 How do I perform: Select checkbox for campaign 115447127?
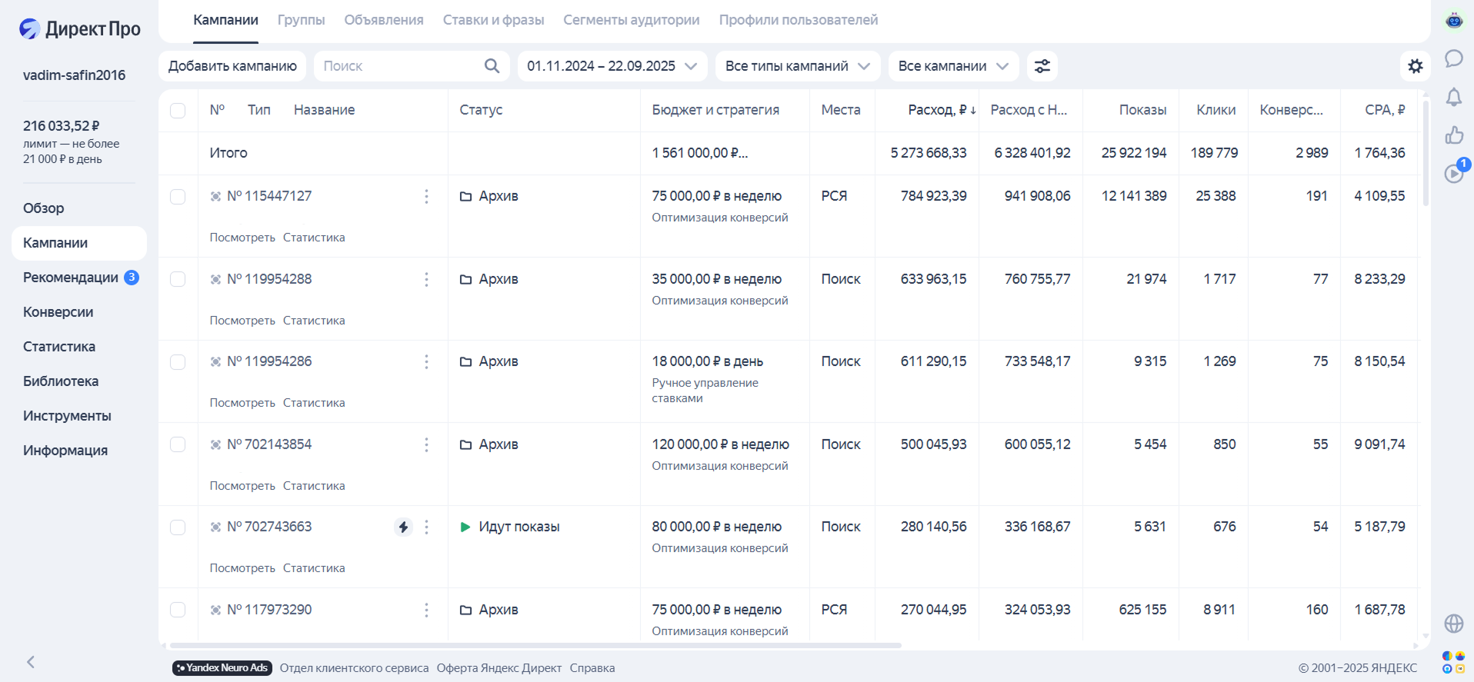(178, 197)
